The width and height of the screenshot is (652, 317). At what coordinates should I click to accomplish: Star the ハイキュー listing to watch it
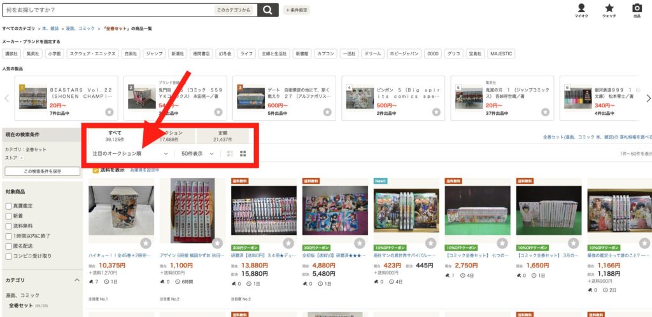tap(146, 243)
